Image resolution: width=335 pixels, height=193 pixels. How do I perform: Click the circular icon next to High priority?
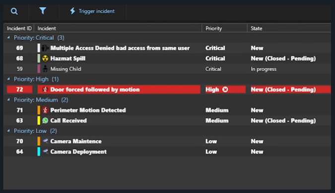[x=225, y=90]
